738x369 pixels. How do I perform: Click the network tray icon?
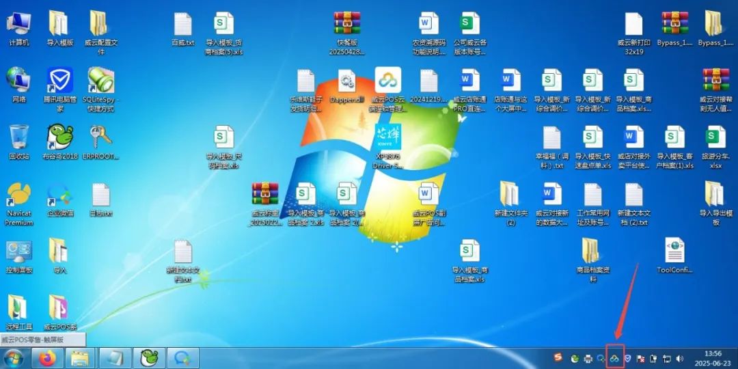click(667, 359)
